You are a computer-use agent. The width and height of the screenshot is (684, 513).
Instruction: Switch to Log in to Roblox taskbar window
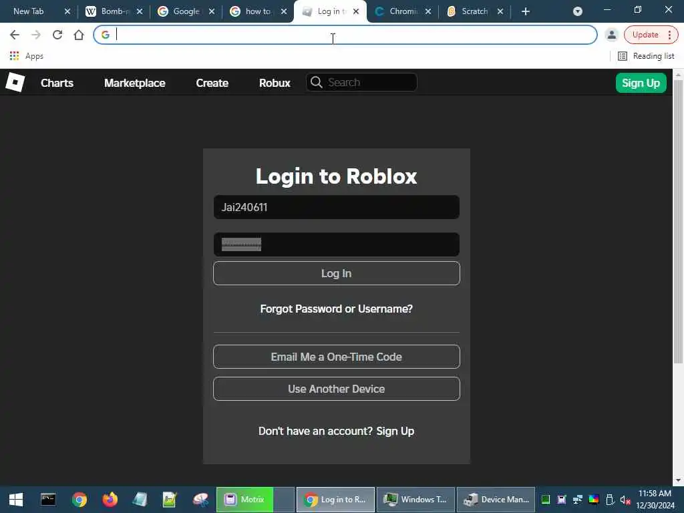click(335, 500)
